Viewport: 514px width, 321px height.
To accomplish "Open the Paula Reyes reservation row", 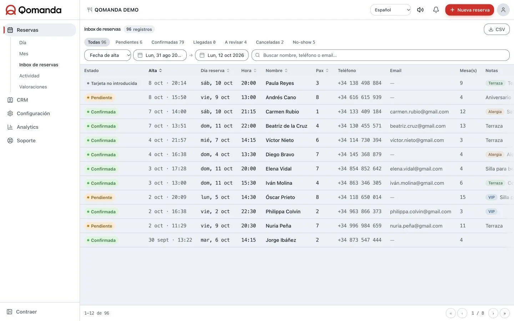I will 297,83.
